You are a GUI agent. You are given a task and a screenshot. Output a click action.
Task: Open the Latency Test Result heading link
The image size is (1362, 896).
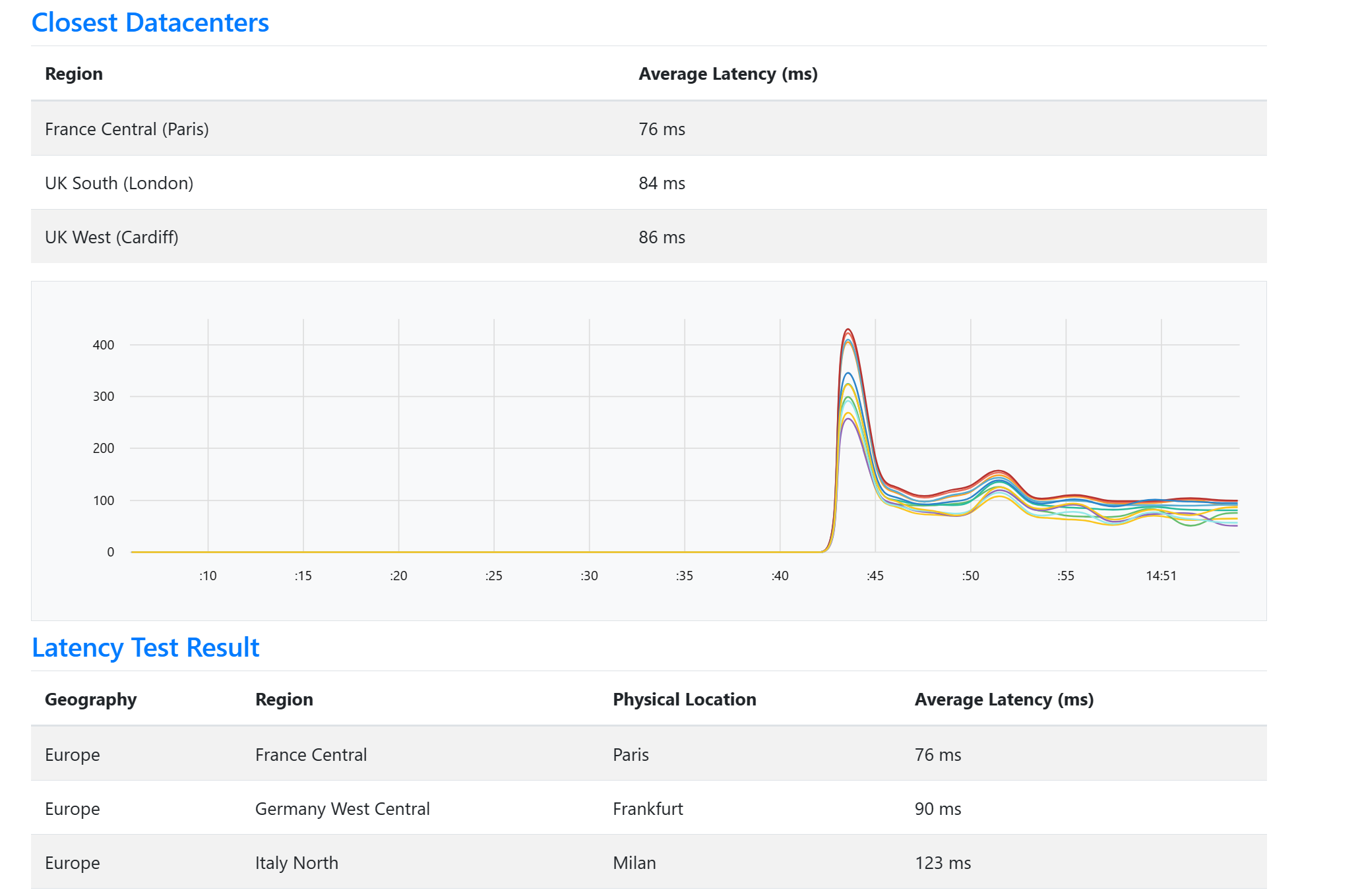146,647
